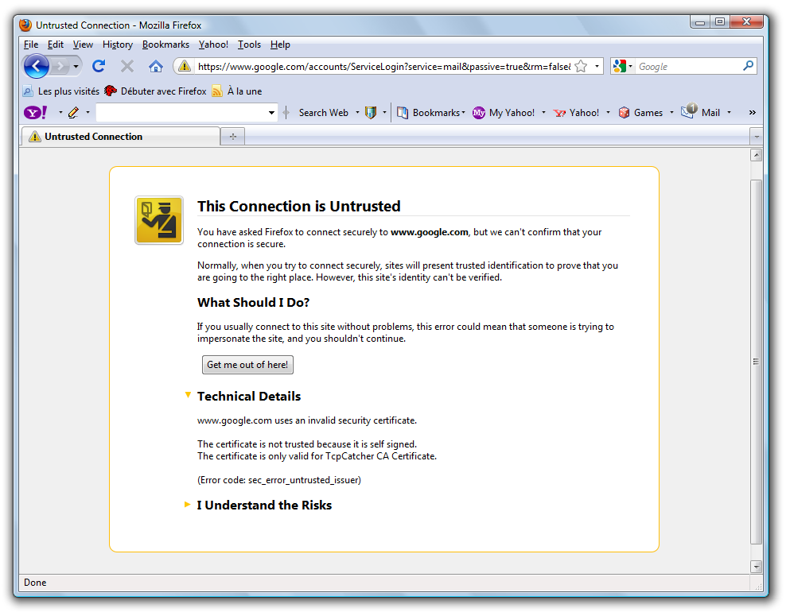This screenshot has width=790, height=612.
Task: Collapse the Technical Details section
Action: point(188,395)
